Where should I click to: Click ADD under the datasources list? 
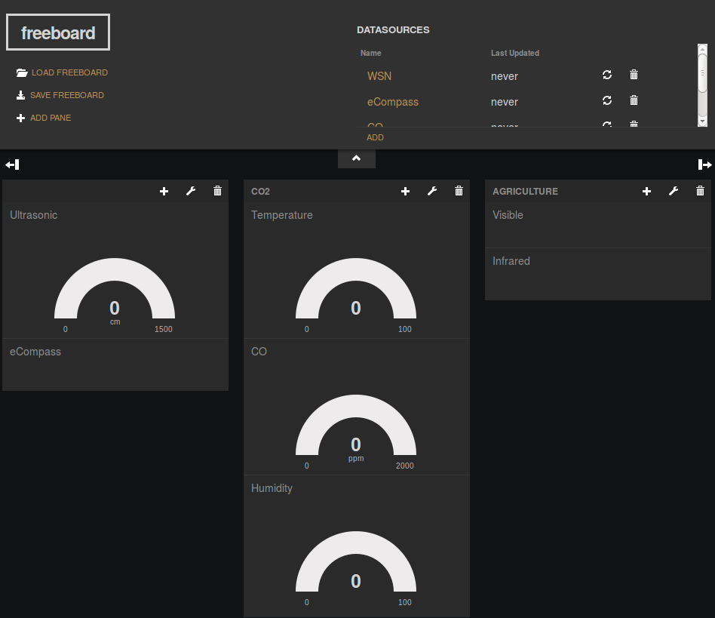[x=375, y=137]
